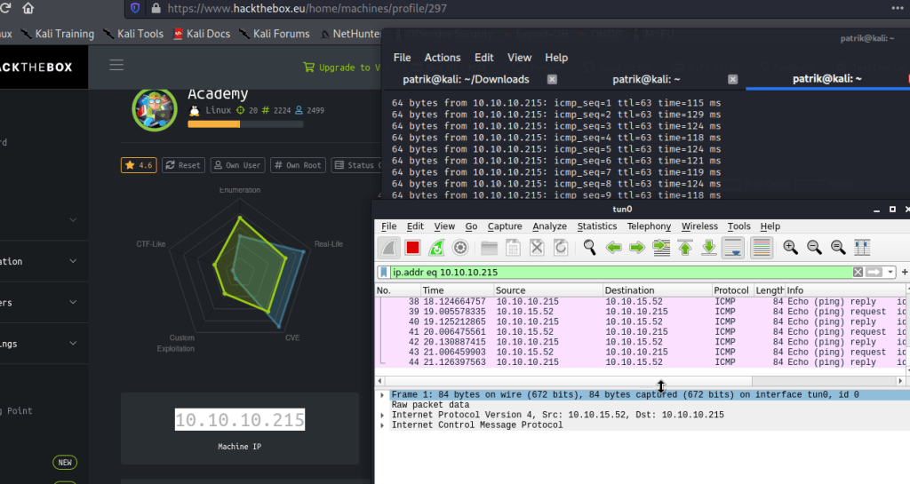Go to the first packet arrow icon
910x484 pixels.
(x=685, y=248)
